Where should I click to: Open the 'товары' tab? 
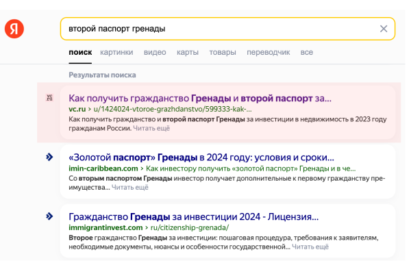click(223, 52)
